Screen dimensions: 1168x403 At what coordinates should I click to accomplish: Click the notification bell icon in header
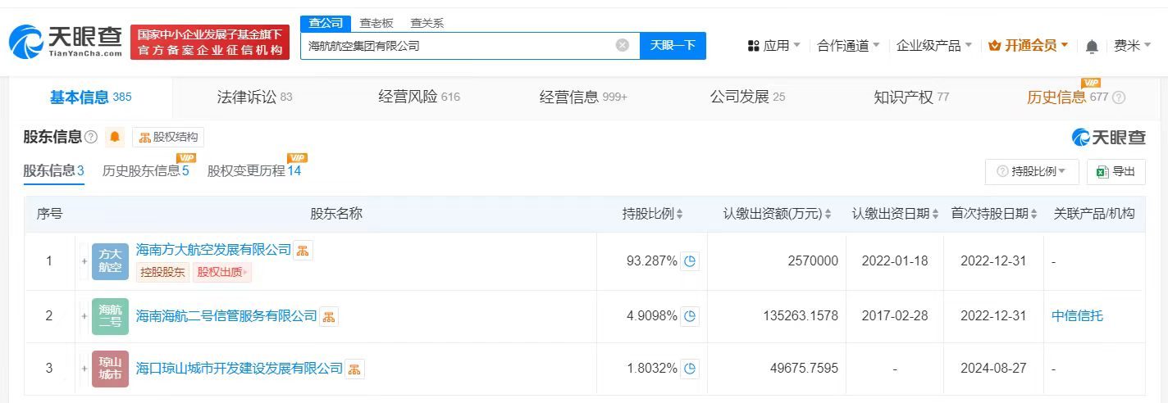click(x=1091, y=47)
